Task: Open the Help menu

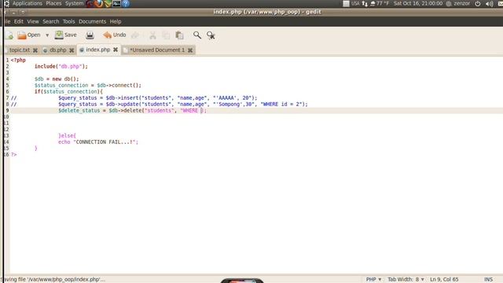Action: tap(116, 21)
